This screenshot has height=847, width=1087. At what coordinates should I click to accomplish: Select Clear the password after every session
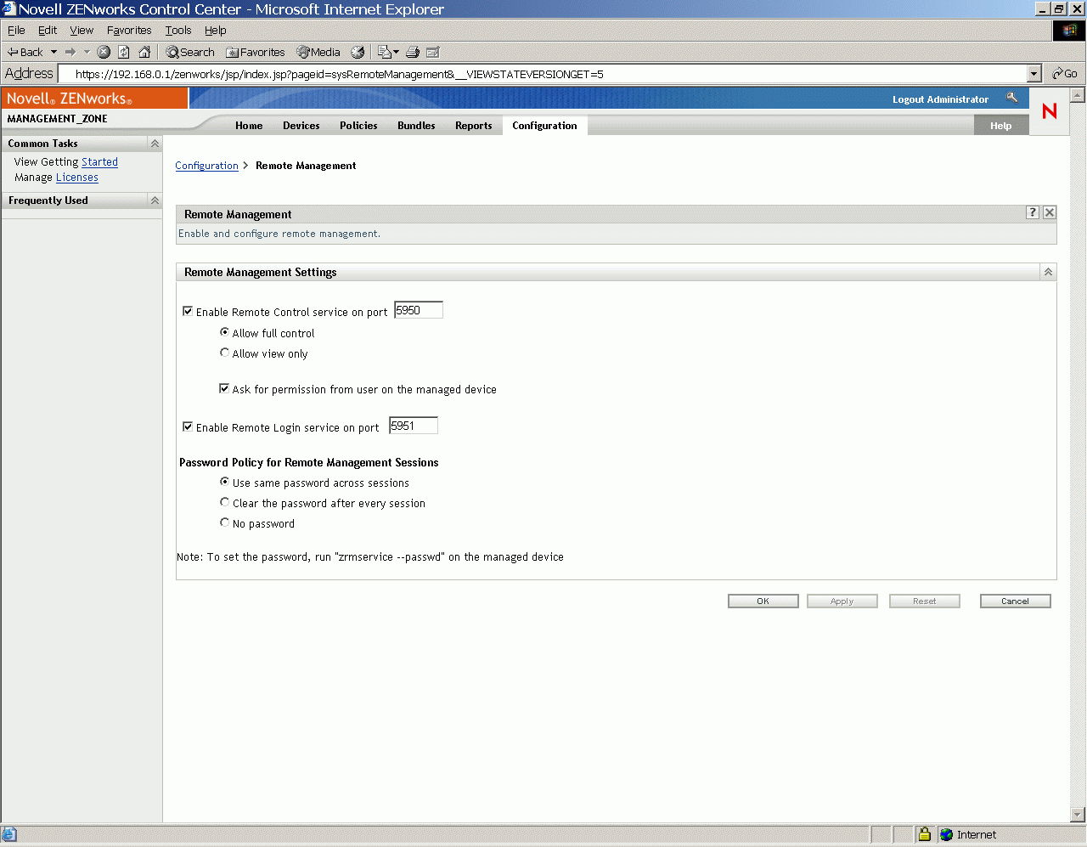point(224,502)
